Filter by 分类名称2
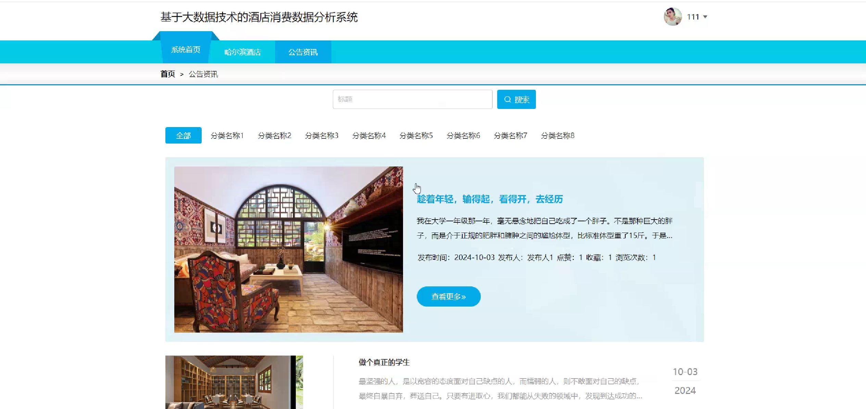866x409 pixels. pyautogui.click(x=274, y=136)
